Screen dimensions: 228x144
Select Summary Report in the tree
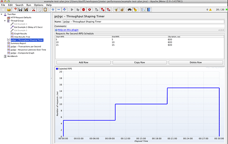(18, 43)
